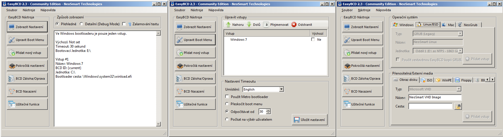Viewport: 503px width, 137px height.
Task: Click Přidat nový vstup in middle window
Action: (195, 53)
